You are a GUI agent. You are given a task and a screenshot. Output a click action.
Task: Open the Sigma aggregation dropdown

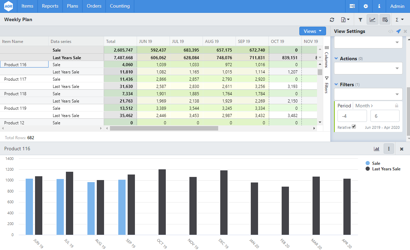click(400, 20)
